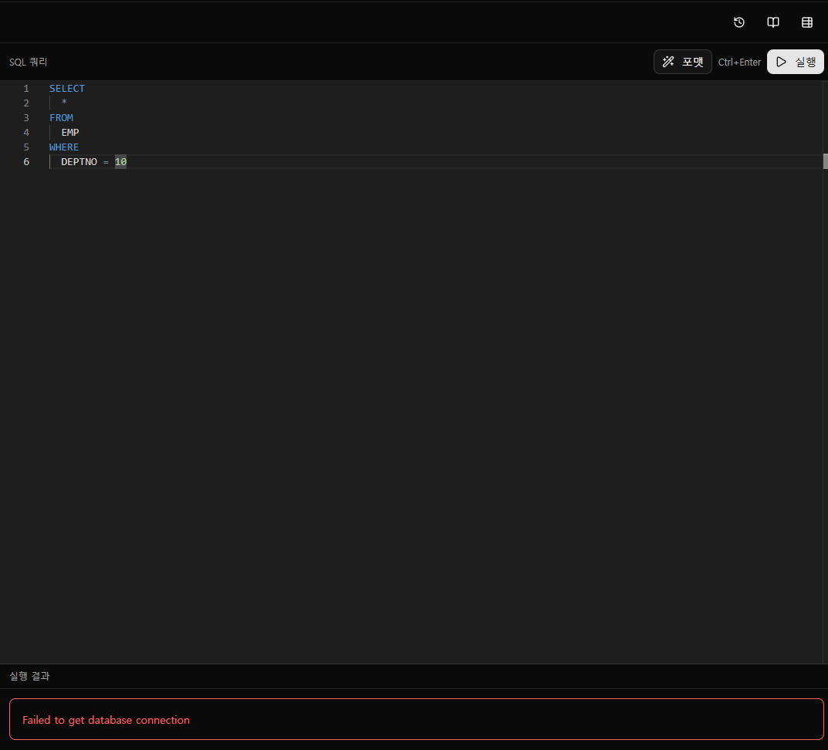
Task: Click the play triangle run icon
Action: coord(781,62)
